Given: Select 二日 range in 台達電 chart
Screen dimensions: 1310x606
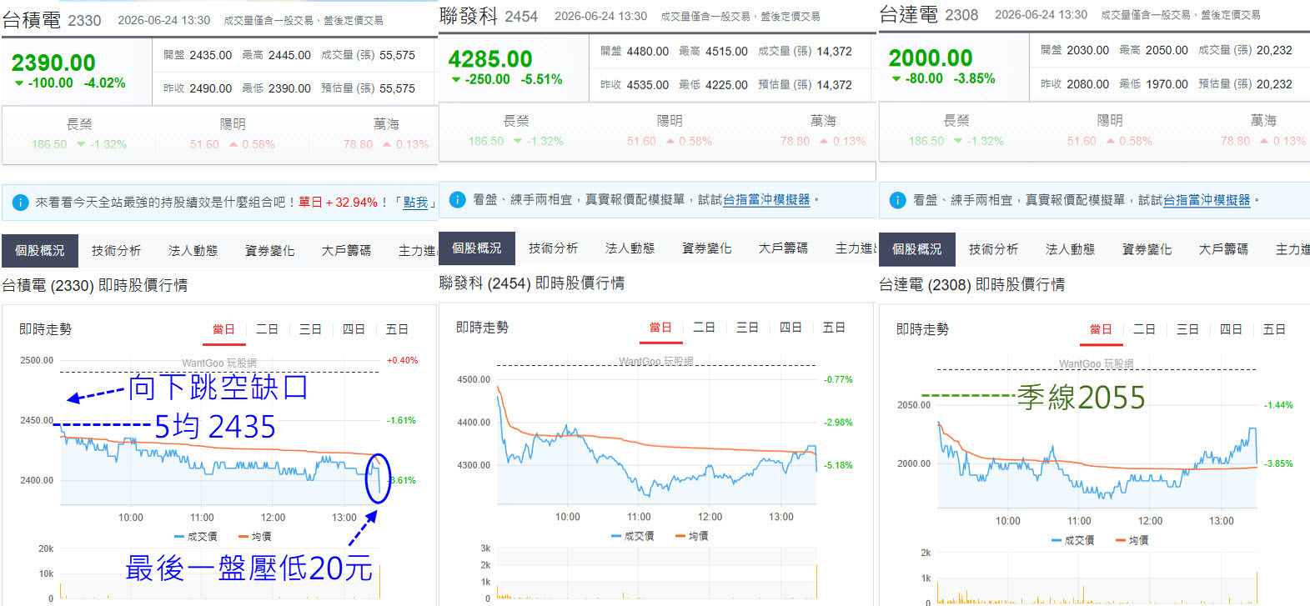Looking at the screenshot, I should (x=1144, y=329).
